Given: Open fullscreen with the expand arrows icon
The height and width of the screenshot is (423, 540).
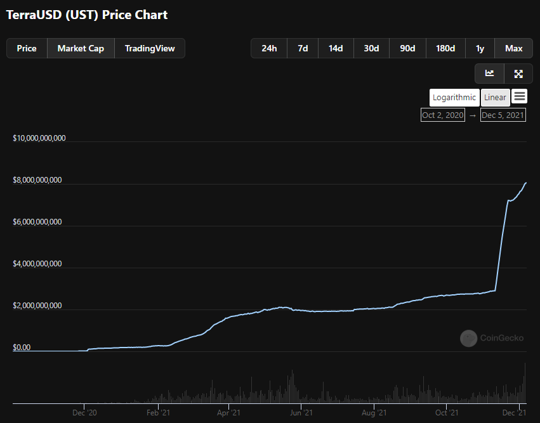Looking at the screenshot, I should click(x=518, y=74).
